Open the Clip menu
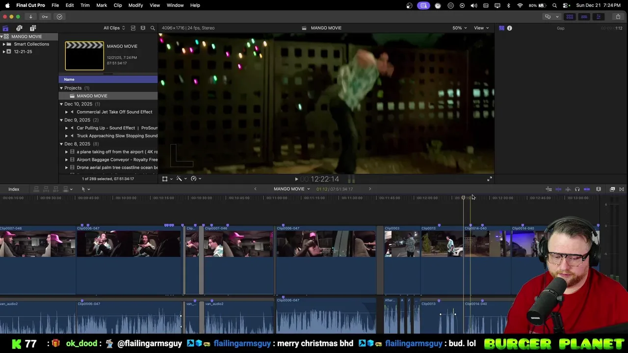Screen dimensions: 628x353 tap(118, 5)
